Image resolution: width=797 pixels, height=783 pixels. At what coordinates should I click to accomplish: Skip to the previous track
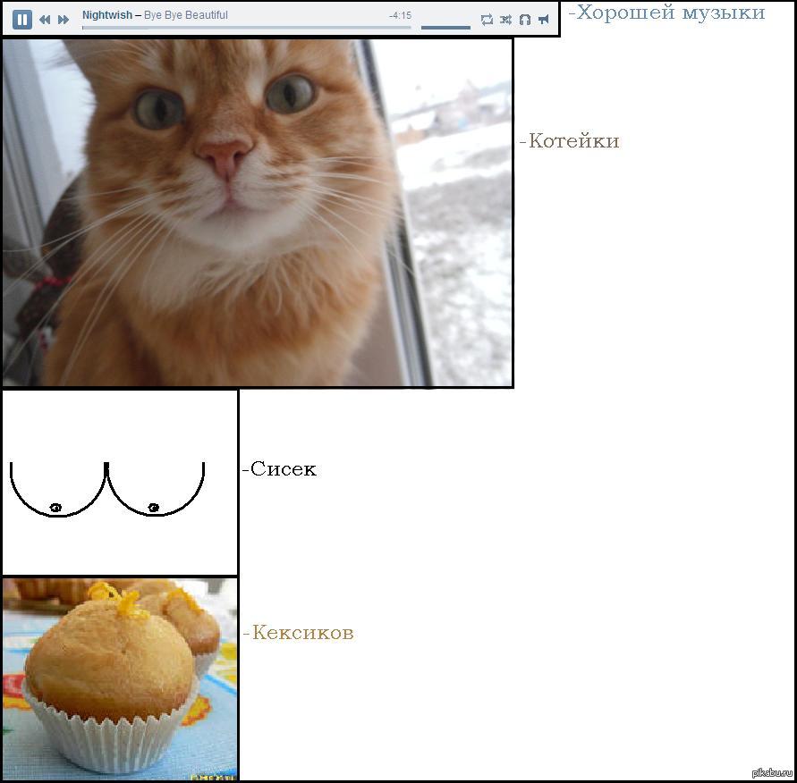click(45, 20)
